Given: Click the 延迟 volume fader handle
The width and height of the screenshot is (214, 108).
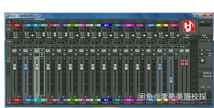Looking at the screenshot, I should click(171, 80).
